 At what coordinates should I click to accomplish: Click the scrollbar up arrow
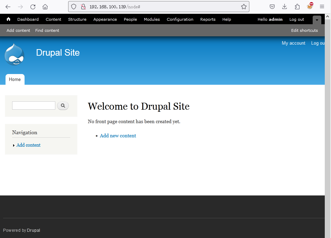(x=328, y=17)
